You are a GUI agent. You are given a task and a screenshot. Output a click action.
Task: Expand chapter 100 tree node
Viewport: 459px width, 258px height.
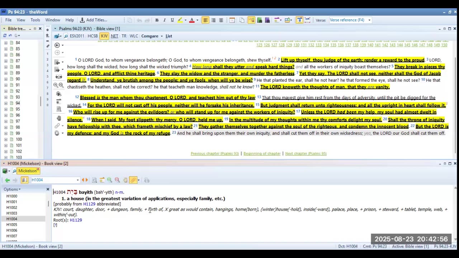[x=6, y=139]
